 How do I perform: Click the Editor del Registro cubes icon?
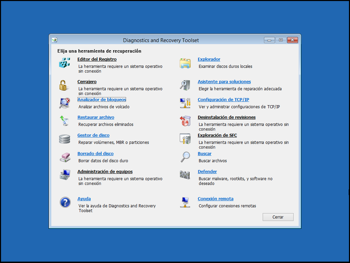point(65,63)
